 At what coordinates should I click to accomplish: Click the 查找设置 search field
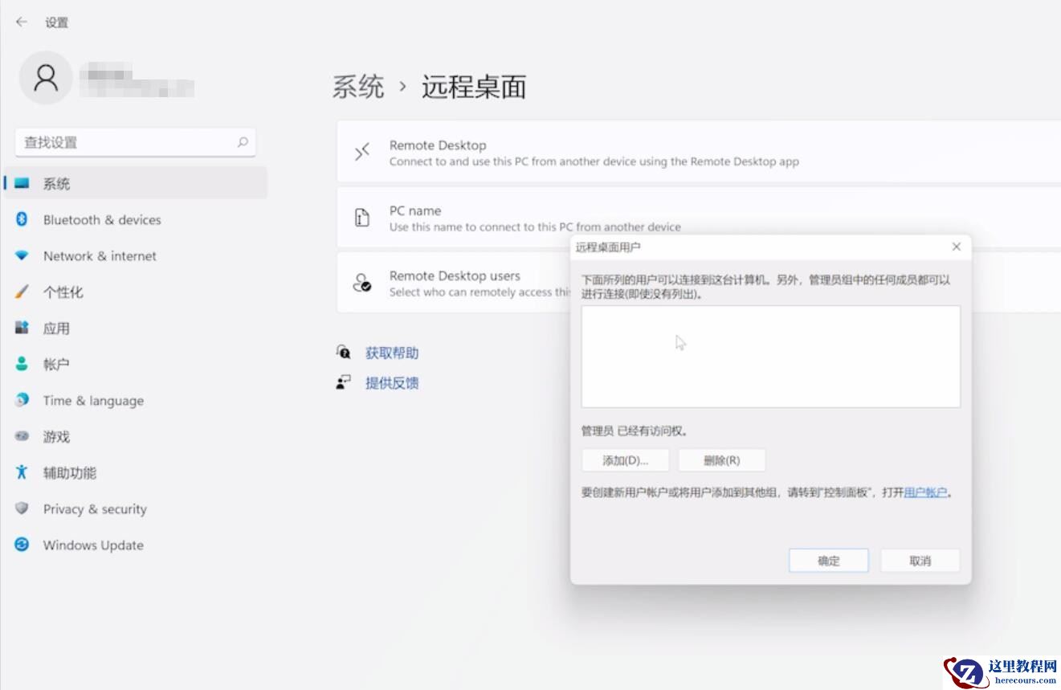[135, 141]
